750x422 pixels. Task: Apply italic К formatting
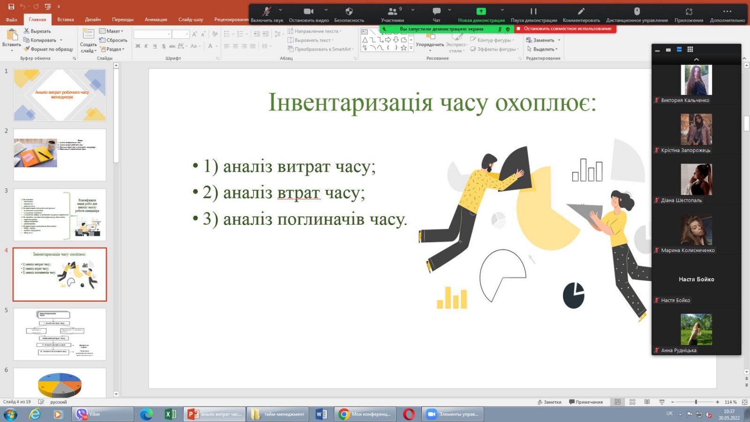coord(146,46)
